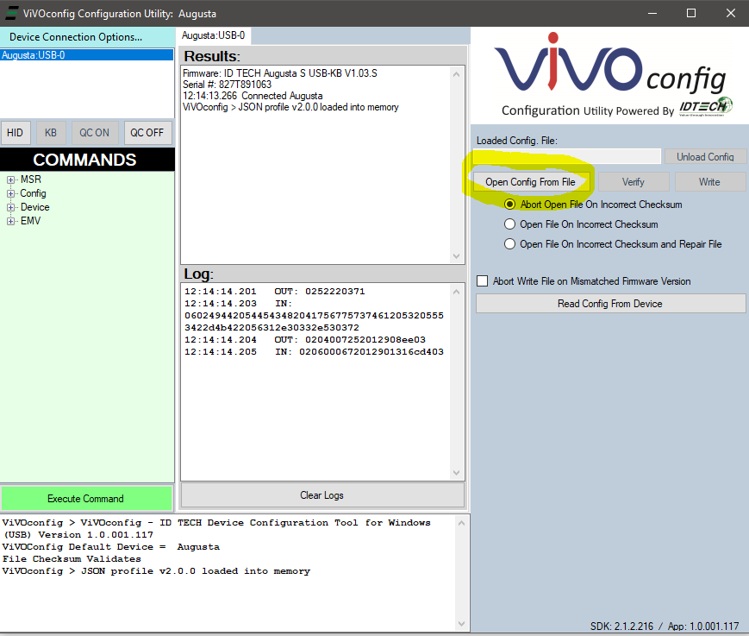Click the Write button
The height and width of the screenshot is (636, 749).
[709, 182]
